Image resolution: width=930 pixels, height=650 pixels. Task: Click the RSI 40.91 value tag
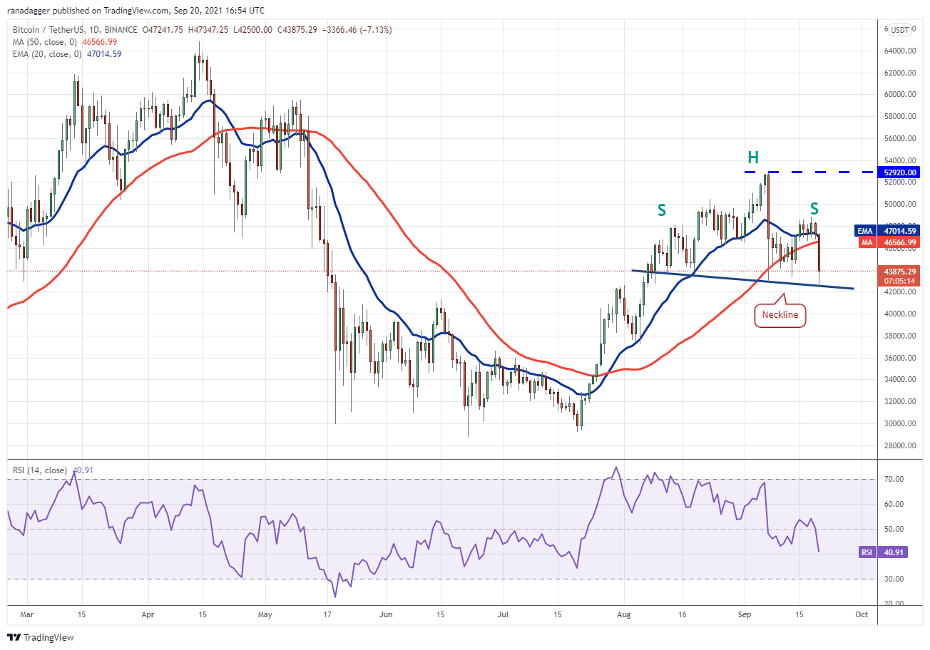pyautogui.click(x=885, y=552)
